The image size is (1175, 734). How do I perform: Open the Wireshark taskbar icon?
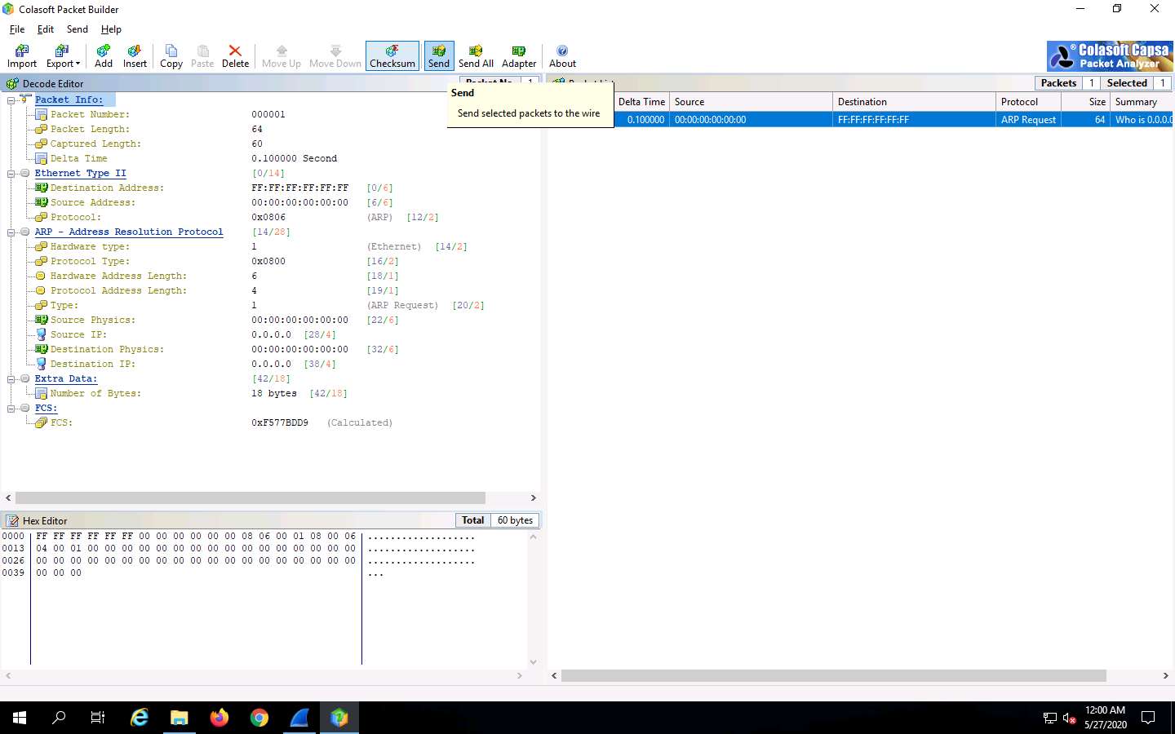(299, 718)
